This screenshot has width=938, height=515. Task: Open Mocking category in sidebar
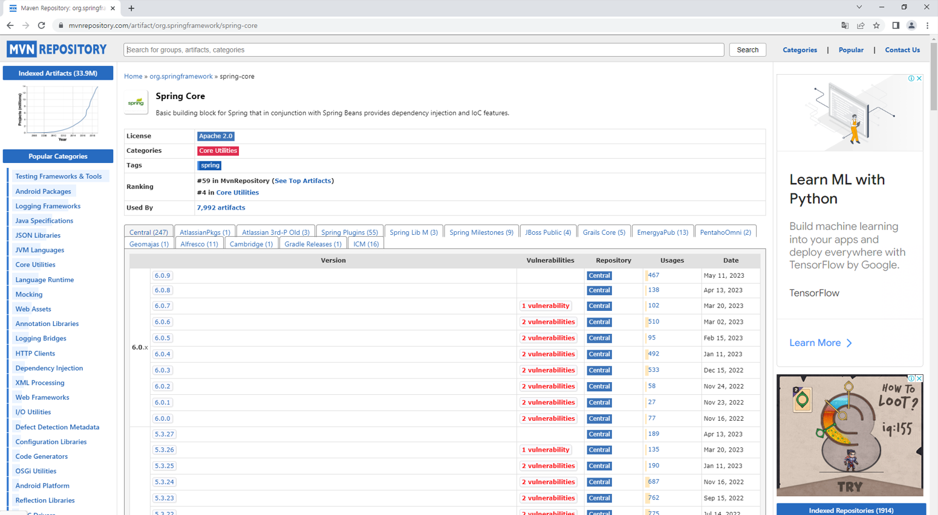28,295
